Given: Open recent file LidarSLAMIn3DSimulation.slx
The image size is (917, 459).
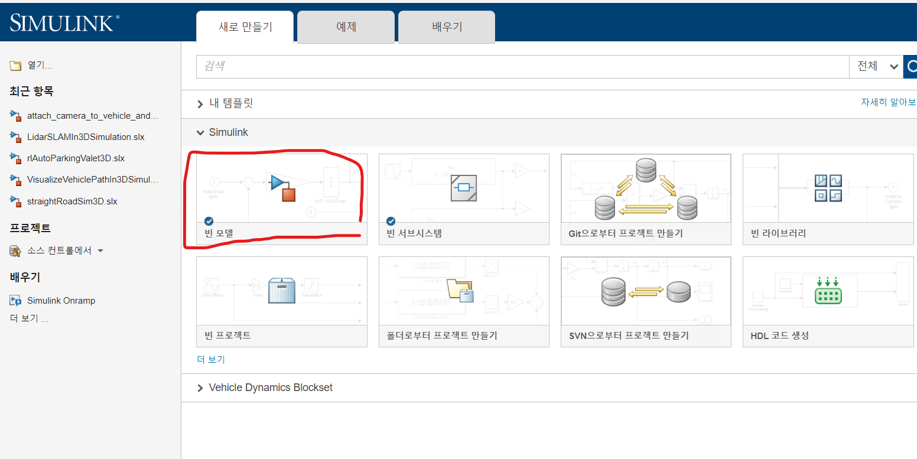Looking at the screenshot, I should 86,137.
